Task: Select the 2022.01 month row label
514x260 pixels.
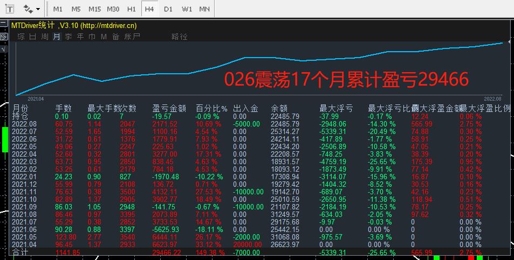Action: tap(24, 177)
